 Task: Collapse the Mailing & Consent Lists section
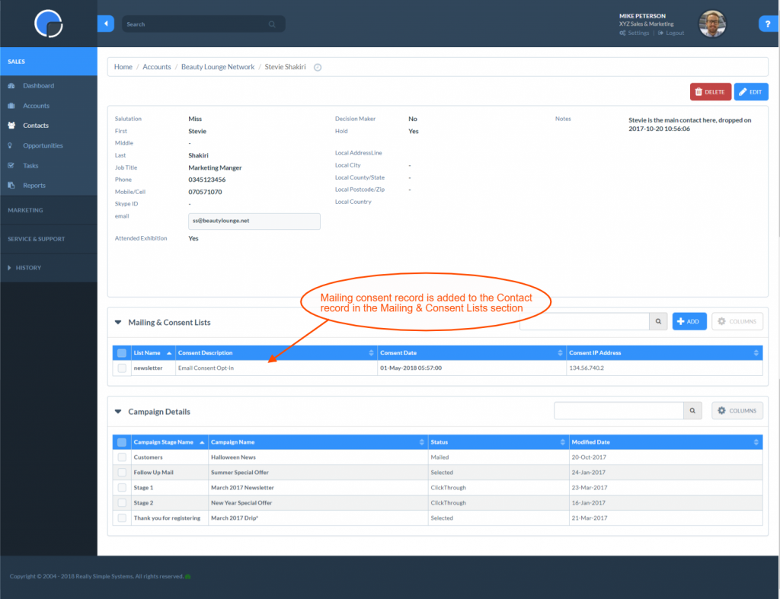[x=118, y=322]
